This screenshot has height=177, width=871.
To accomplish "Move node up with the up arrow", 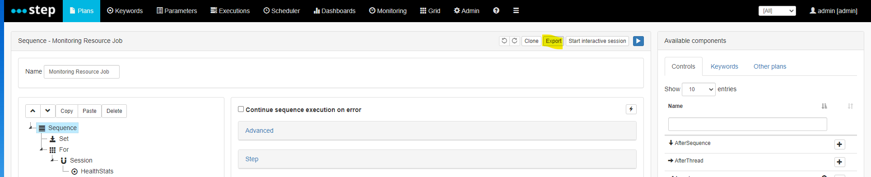I will (x=33, y=111).
